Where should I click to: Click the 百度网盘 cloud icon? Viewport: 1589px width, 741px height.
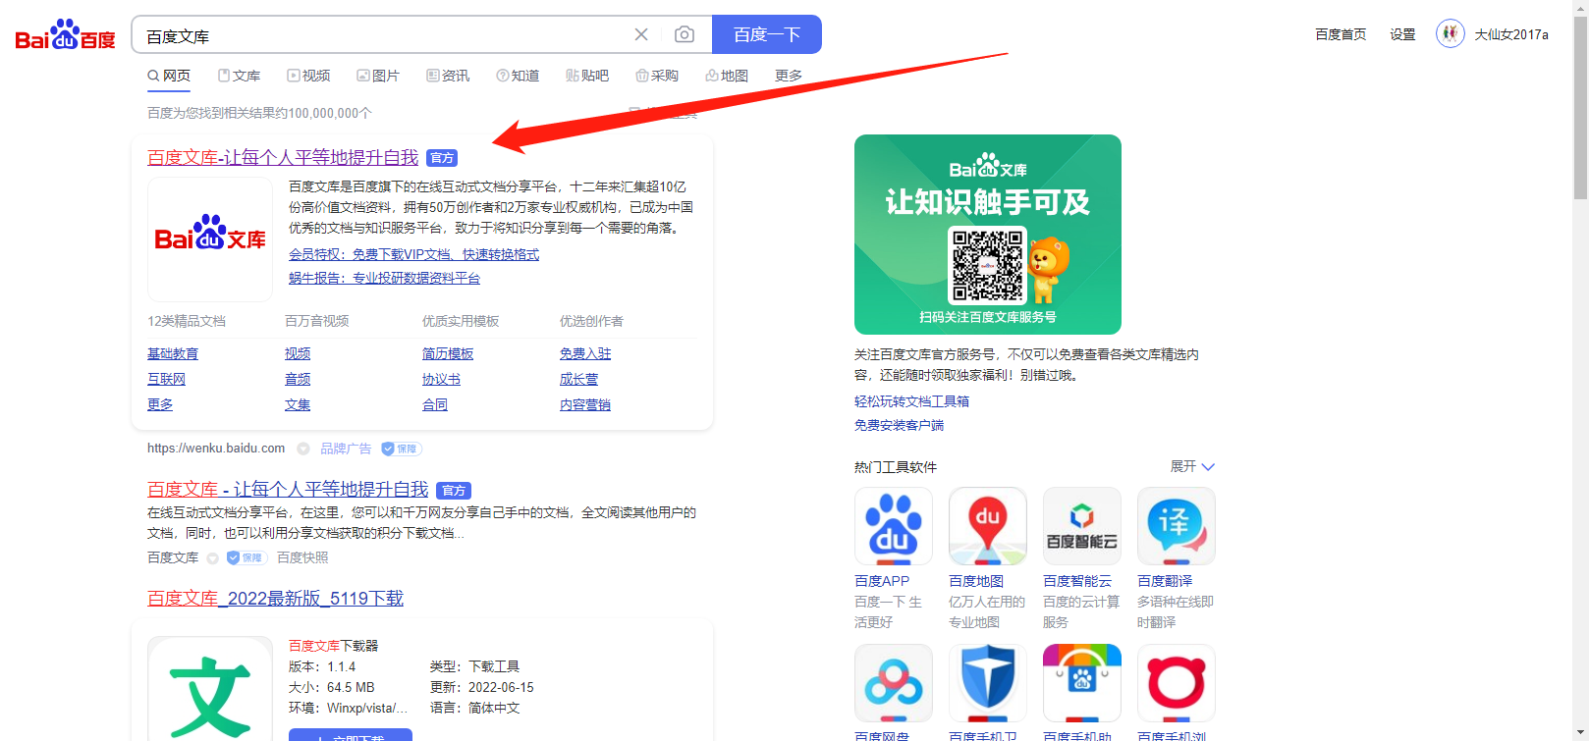coord(894,683)
